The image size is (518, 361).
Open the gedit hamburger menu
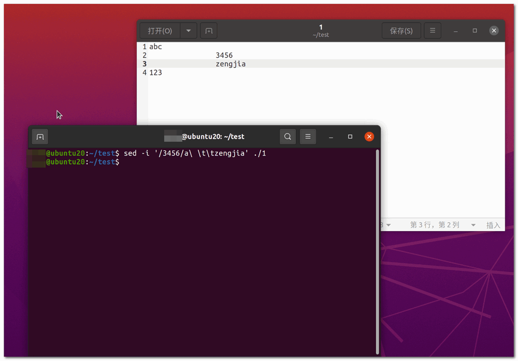coord(433,31)
